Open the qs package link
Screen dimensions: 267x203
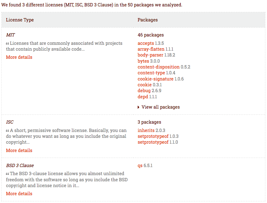[x=140, y=165]
